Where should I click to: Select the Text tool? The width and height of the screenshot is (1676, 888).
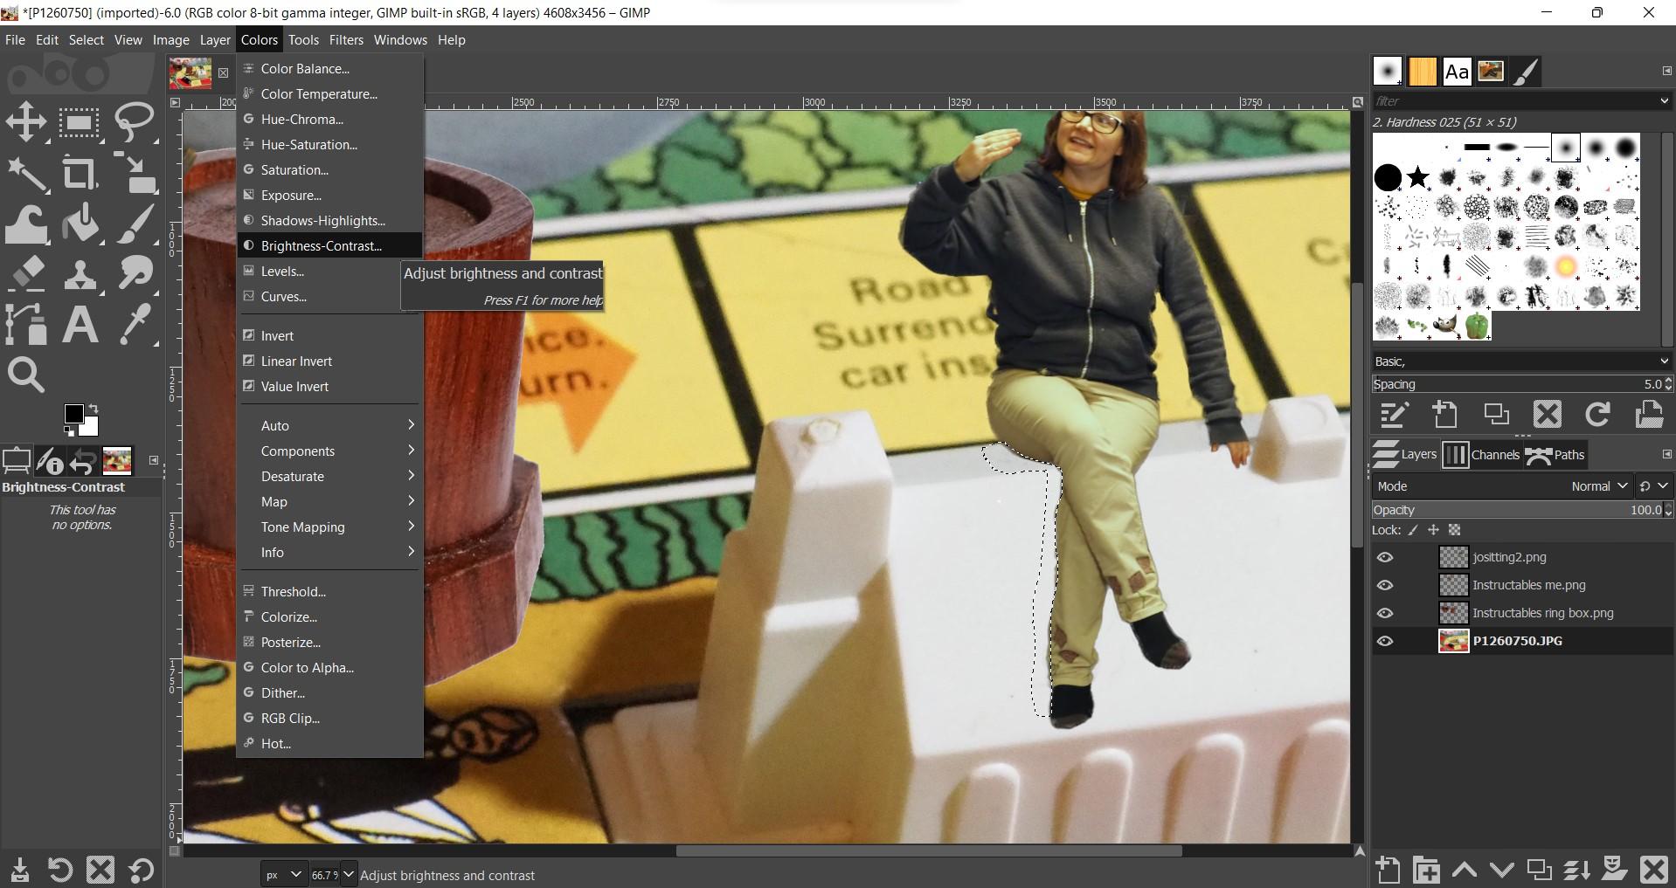tap(80, 325)
